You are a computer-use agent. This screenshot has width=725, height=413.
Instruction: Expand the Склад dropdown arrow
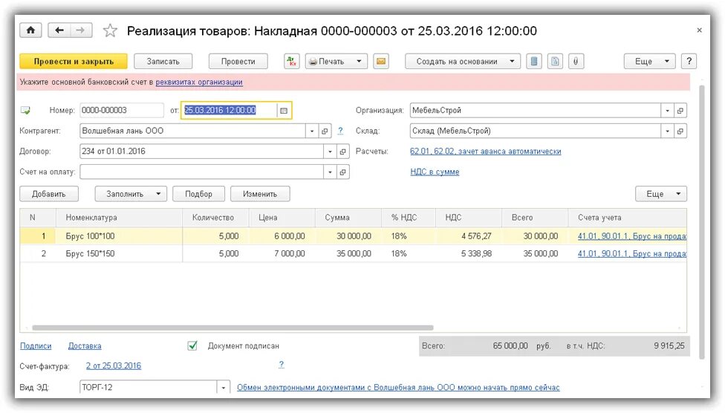667,131
